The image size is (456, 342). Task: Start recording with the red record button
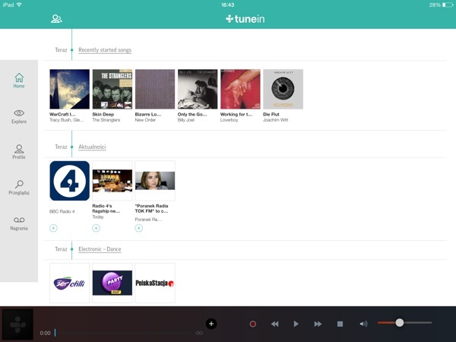[253, 324]
